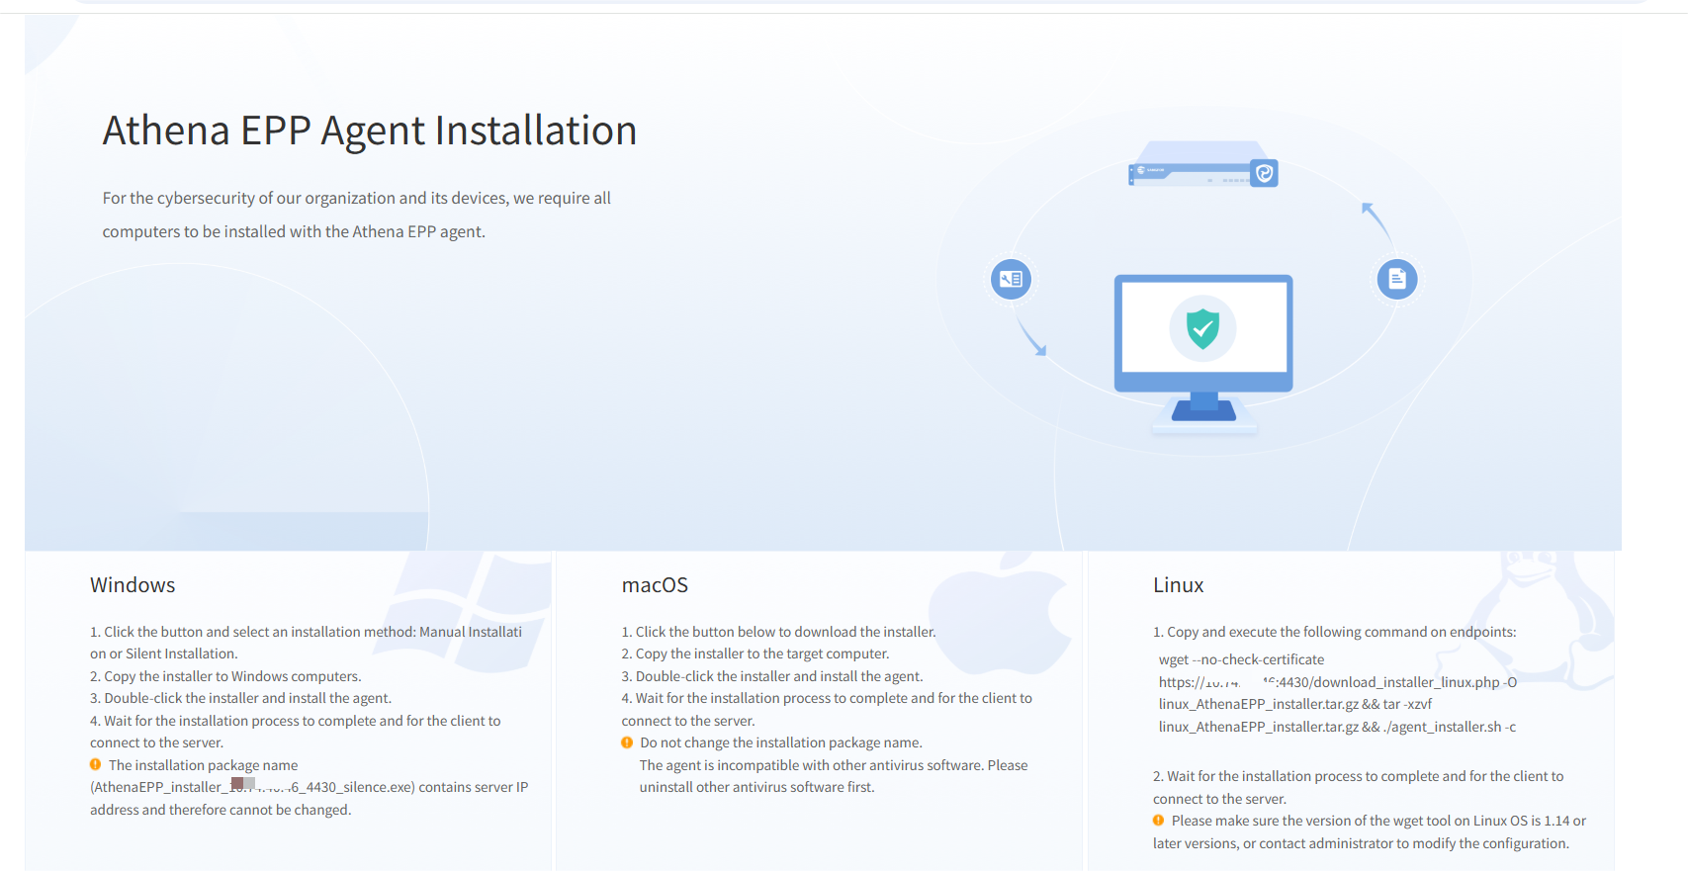
Task: Click the round document icon right of the monitor
Action: pyautogui.click(x=1397, y=280)
